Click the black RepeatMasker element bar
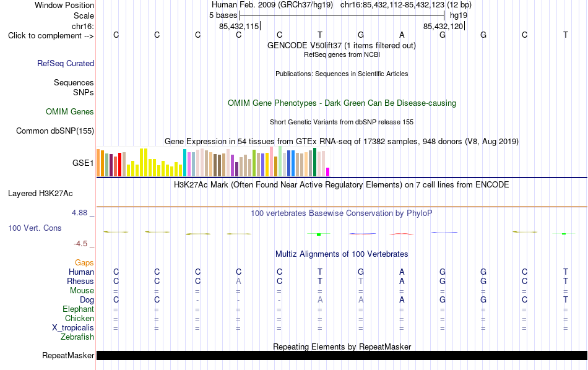 tap(342, 355)
